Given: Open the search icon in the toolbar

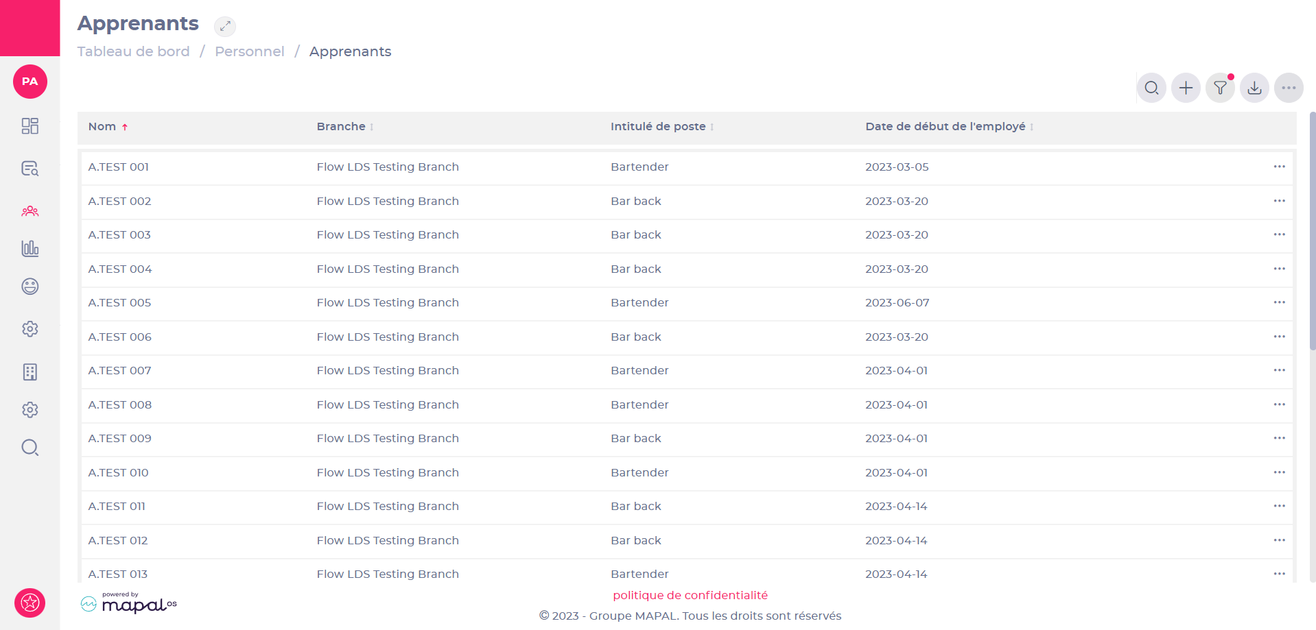Looking at the screenshot, I should pos(1151,88).
